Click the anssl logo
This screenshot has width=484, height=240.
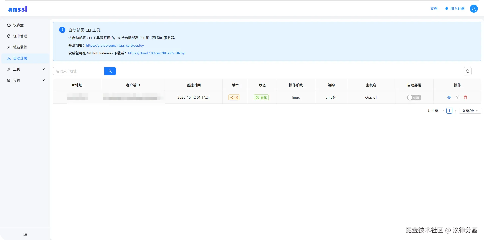(x=18, y=9)
